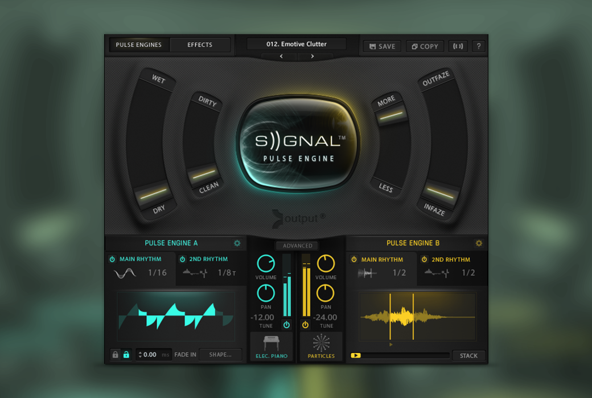Toggle Engine A Main Rhythm power
592x398 pixels.
(x=112, y=259)
